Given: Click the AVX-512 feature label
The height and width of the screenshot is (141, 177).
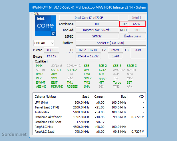Looking at the screenshot, I should 119,70.
